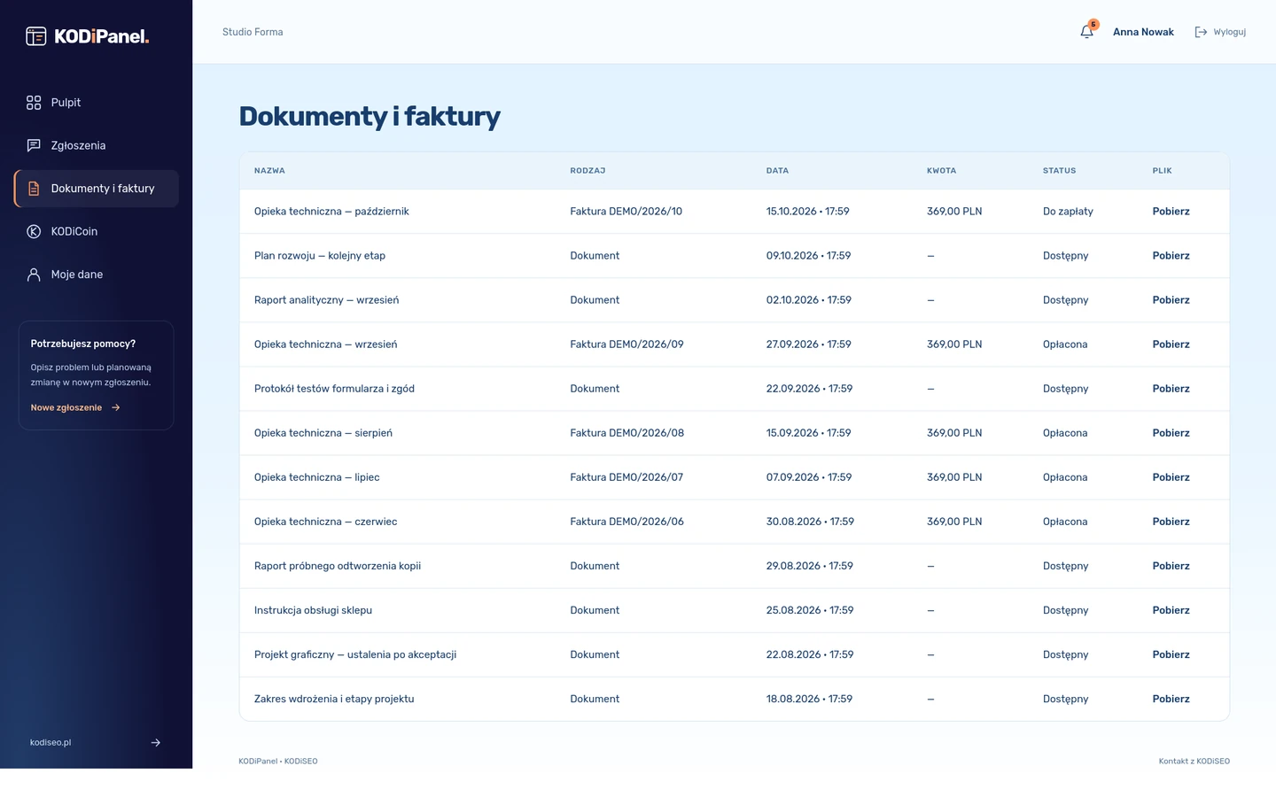Click Pobierz for Zakres wdrożenia i etapy projektu
The width and height of the screenshot is (1276, 789).
coord(1171,699)
